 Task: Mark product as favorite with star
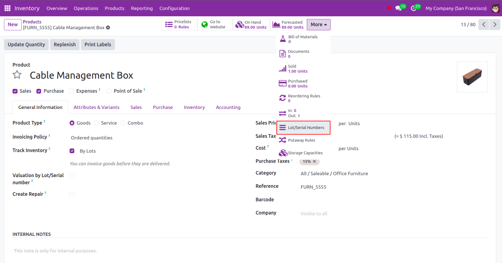click(x=17, y=75)
